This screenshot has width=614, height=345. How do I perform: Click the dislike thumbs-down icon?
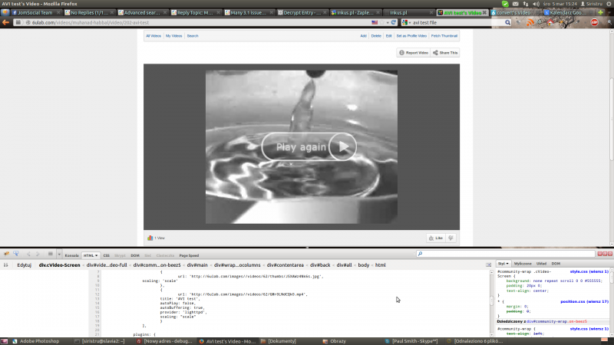click(x=451, y=238)
